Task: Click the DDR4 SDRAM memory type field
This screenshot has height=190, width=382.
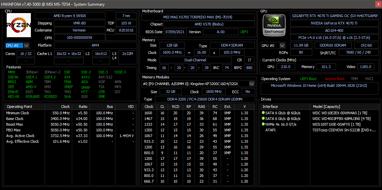Action: (x=232, y=46)
